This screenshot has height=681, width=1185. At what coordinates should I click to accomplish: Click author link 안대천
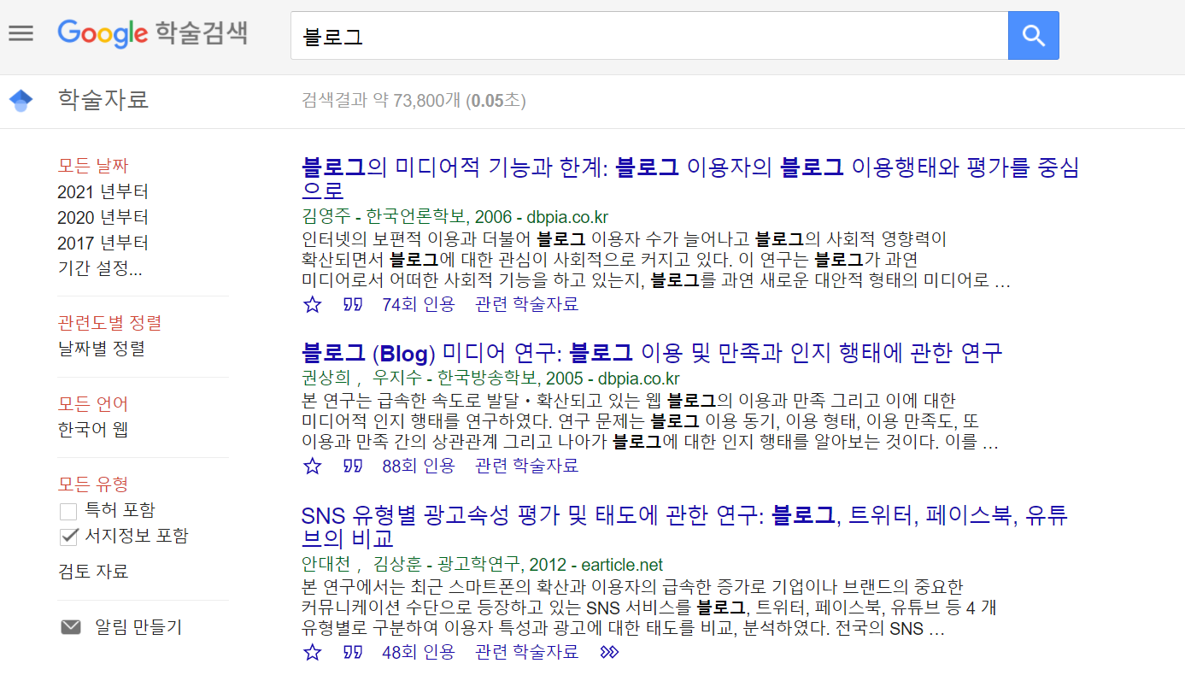coord(326,565)
